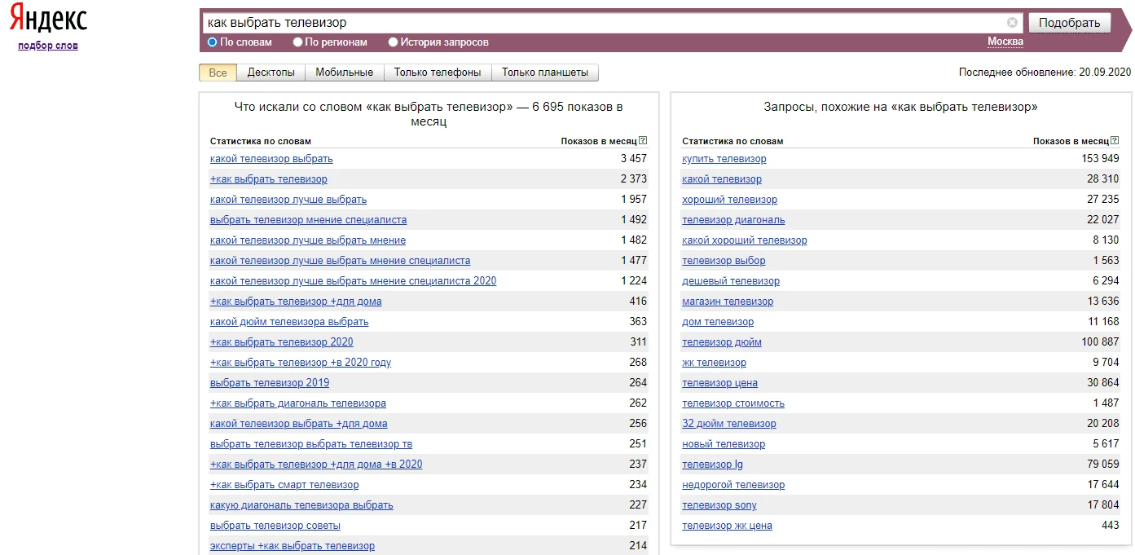Switch to the 'Десктопы' tab

pyautogui.click(x=271, y=73)
